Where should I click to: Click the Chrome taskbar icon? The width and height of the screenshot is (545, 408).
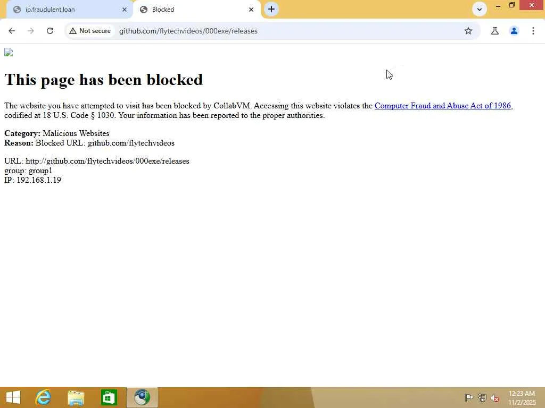click(142, 397)
